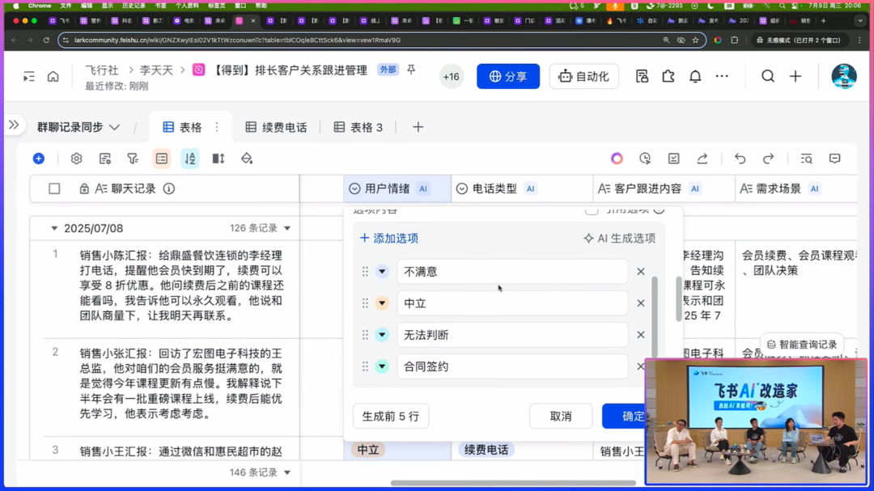Tick the select-all rows checkbox
The height and width of the screenshot is (491, 874).
click(54, 188)
